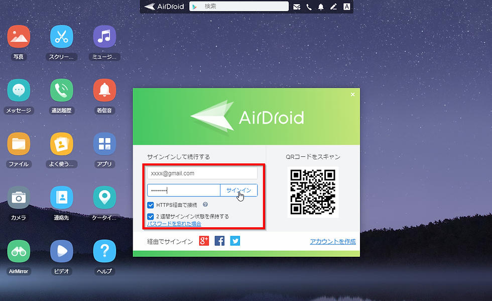Screen dimensions: 492x301
Task: Open the Ringtones (着信音) bell icon
Action: pyautogui.click(x=104, y=90)
